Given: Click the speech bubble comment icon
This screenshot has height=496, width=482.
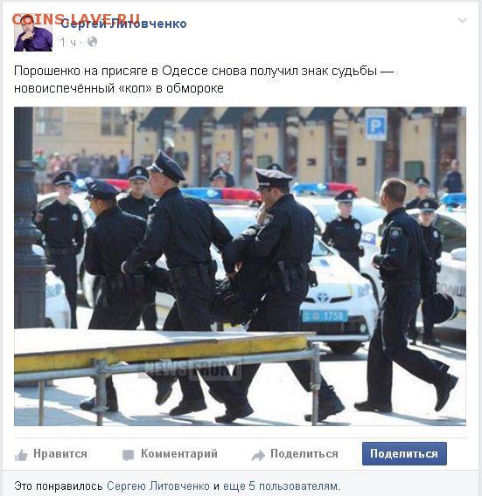Looking at the screenshot, I should pos(128,455).
